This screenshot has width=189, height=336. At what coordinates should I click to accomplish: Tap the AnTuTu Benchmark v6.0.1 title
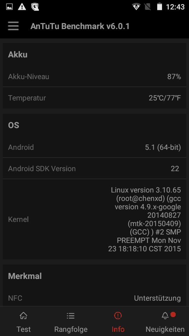tap(80, 26)
